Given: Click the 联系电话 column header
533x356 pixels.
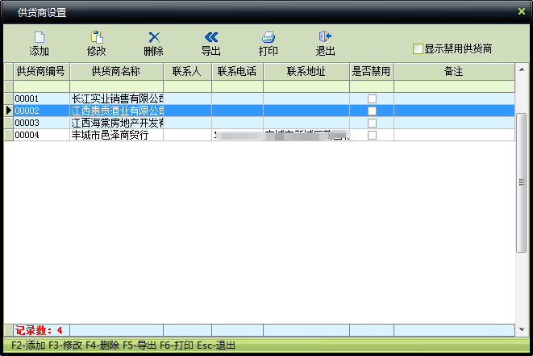Looking at the screenshot, I should (237, 72).
